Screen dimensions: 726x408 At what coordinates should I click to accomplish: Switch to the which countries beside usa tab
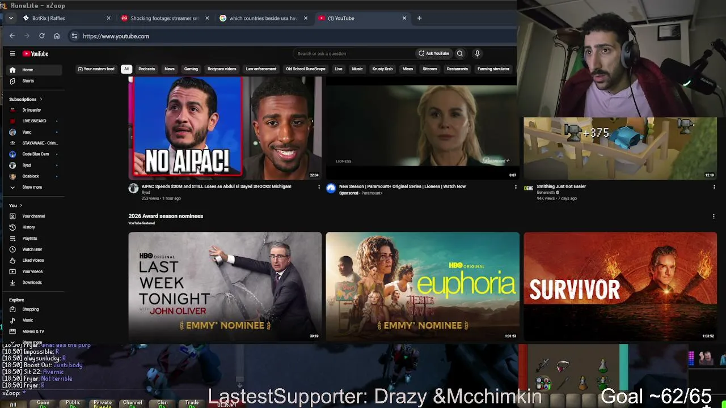263,18
